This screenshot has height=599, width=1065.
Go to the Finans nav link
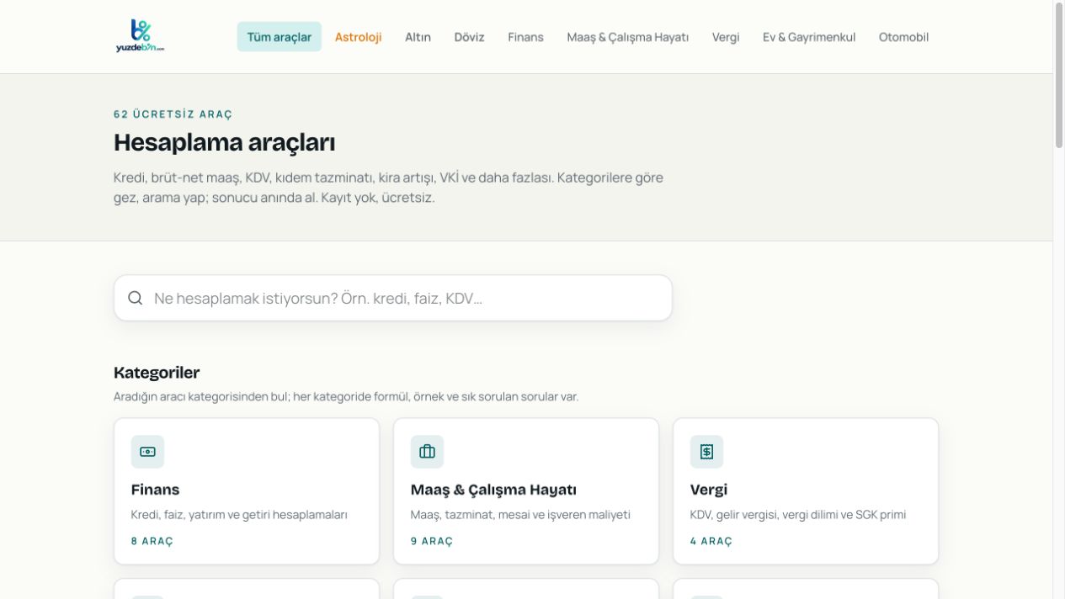[525, 37]
